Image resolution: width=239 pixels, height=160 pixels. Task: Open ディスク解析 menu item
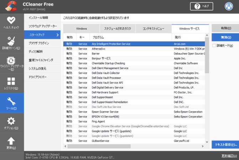42,52
